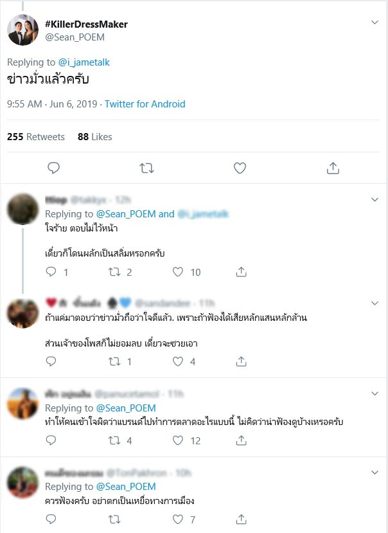Viewport: 388px width, 533px height.
Task: Reply to the main Sean_POEM tweet
Action: click(54, 168)
